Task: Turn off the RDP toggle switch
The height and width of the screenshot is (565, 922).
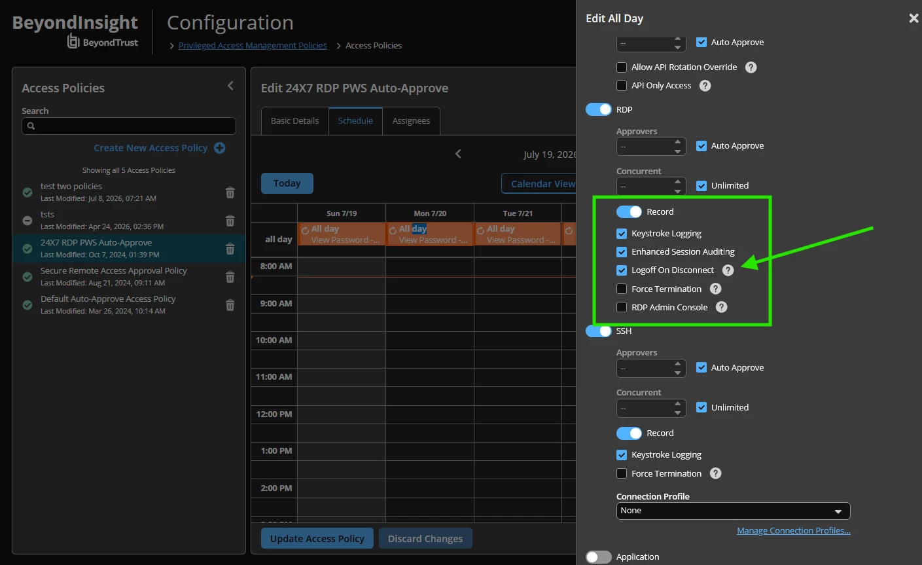Action: click(599, 109)
